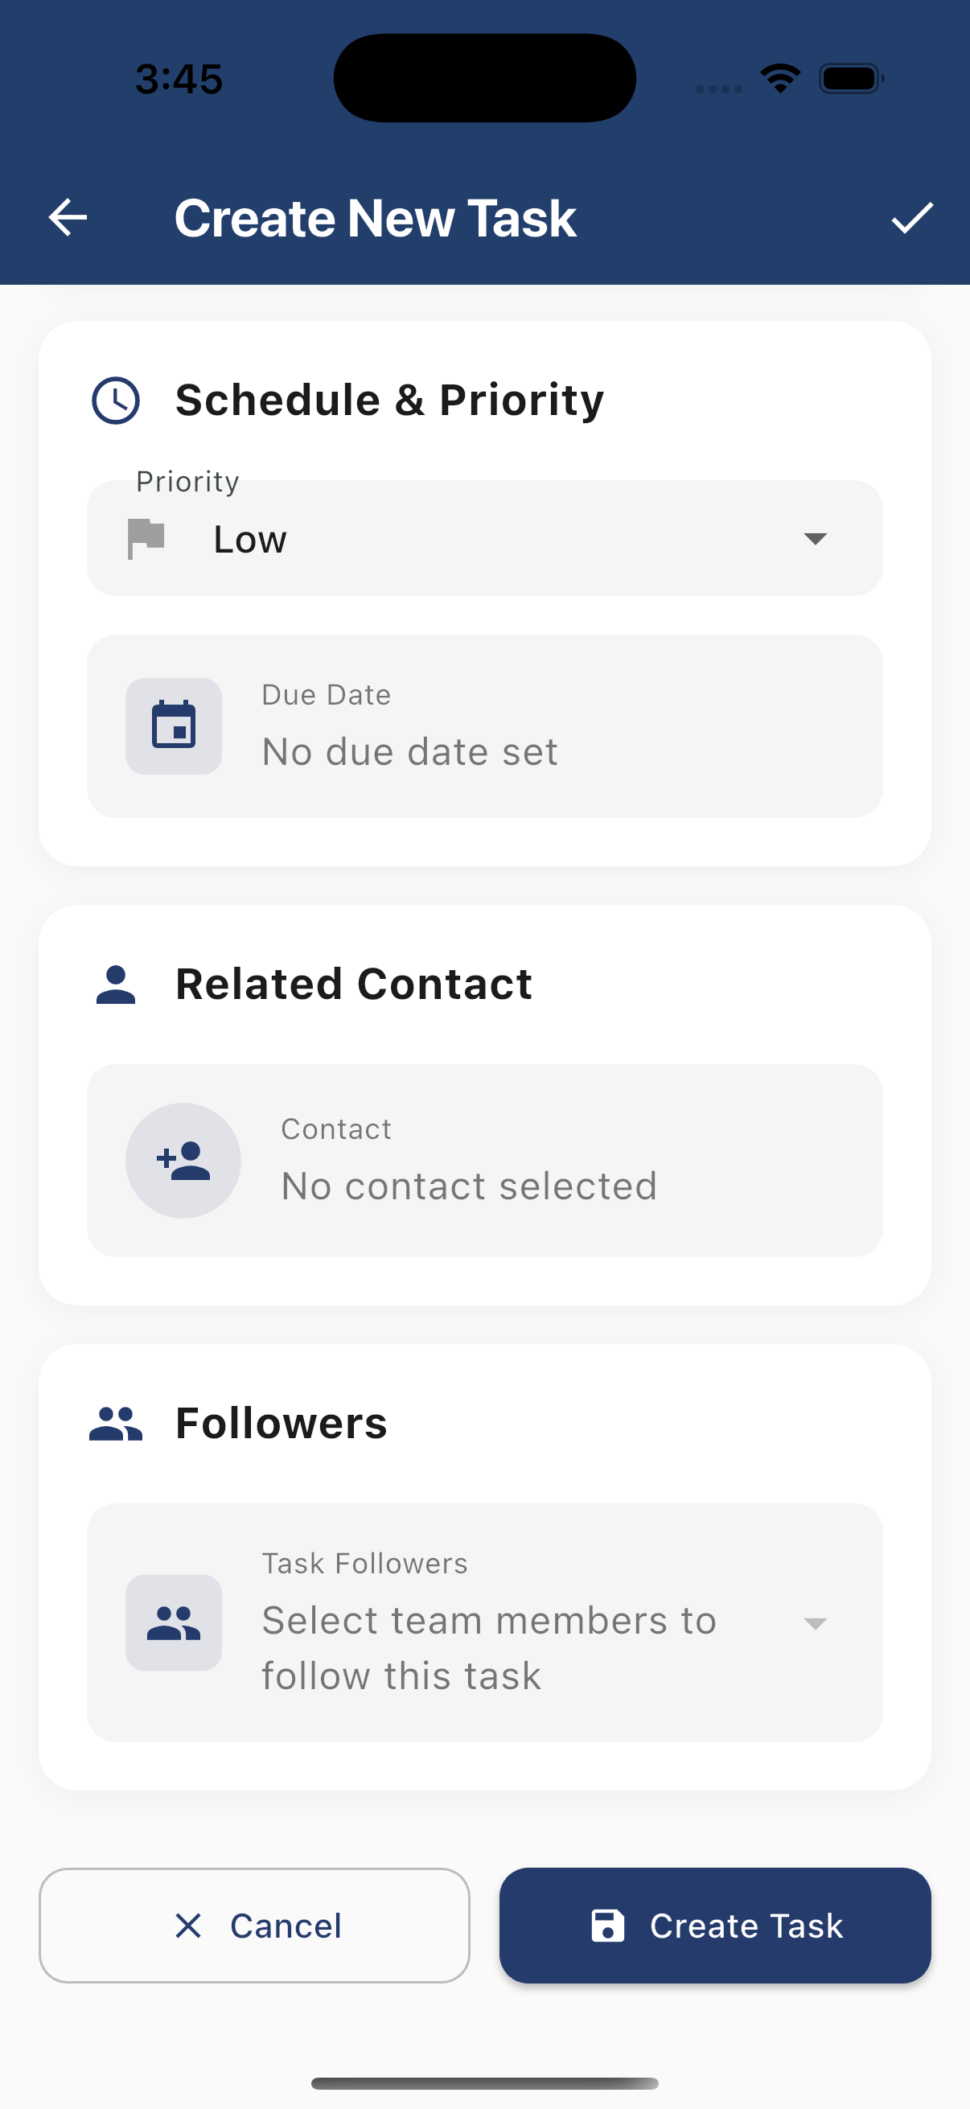Tap the priority flag icon

[146, 538]
